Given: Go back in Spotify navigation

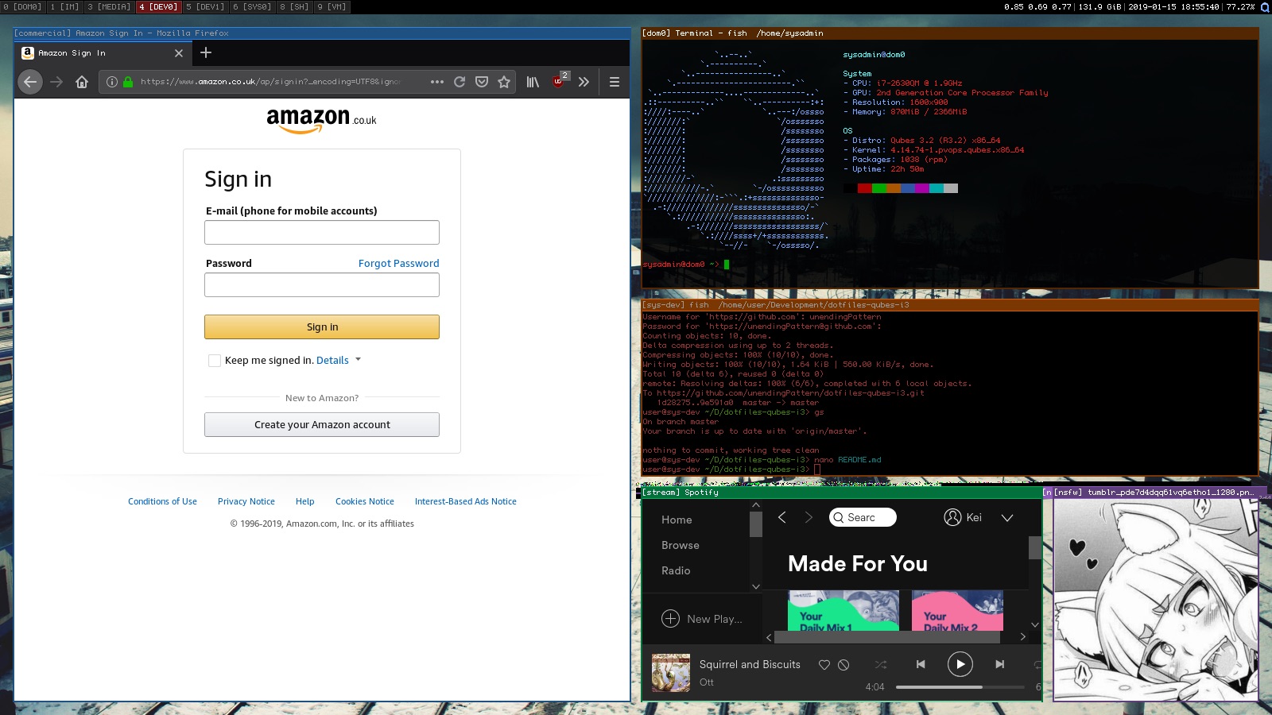Looking at the screenshot, I should [782, 517].
